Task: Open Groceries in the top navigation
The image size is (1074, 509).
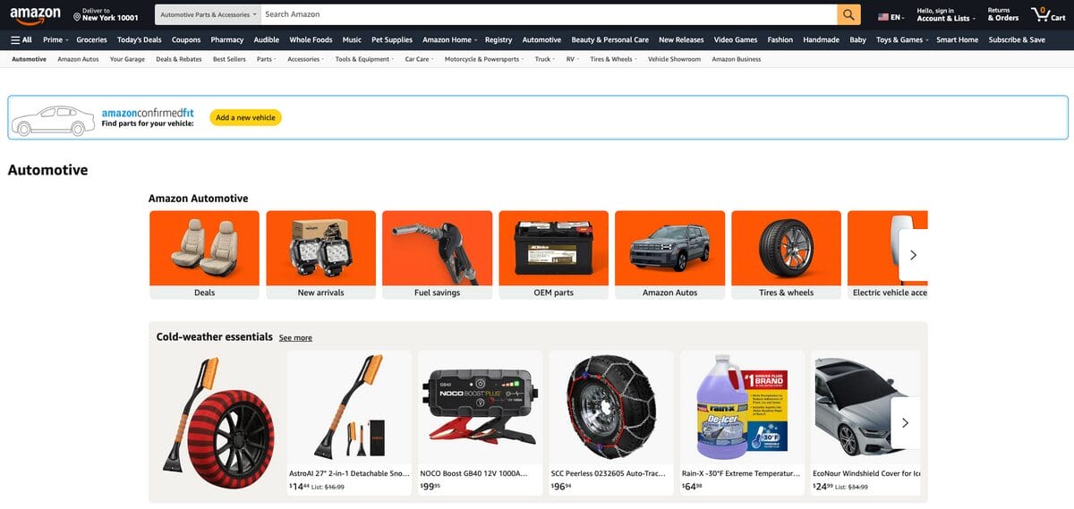Action: coord(91,39)
